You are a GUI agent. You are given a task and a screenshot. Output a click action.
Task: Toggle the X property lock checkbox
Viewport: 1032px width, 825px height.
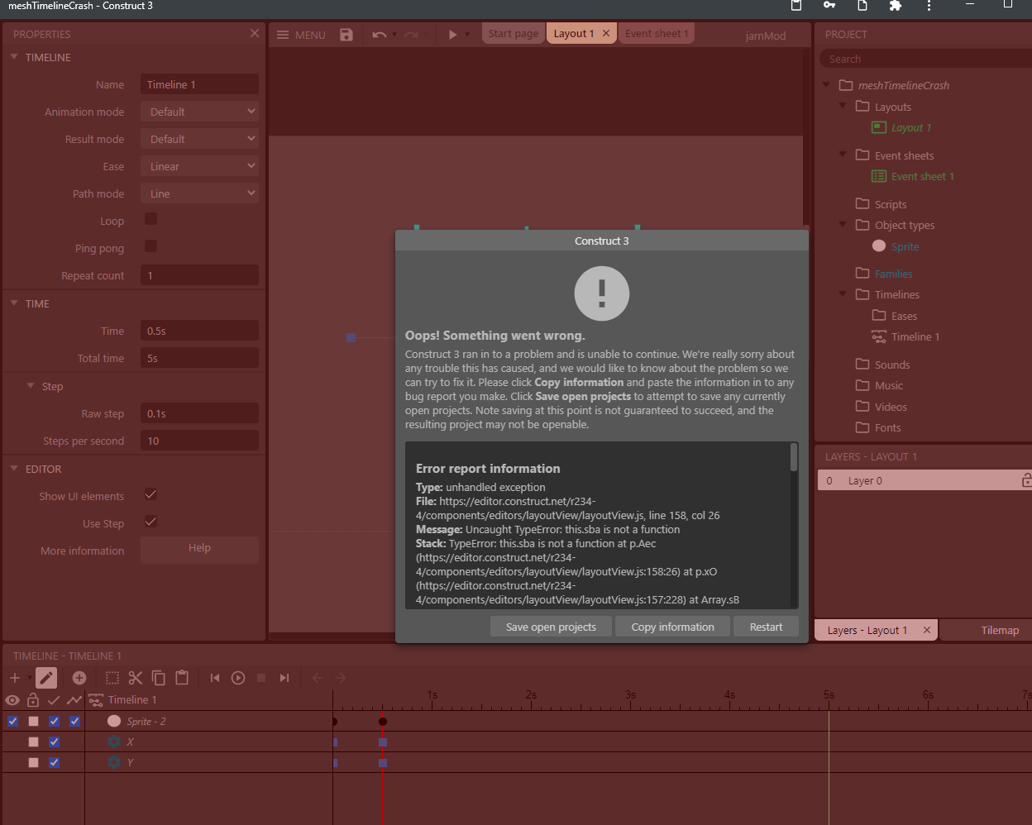point(33,742)
